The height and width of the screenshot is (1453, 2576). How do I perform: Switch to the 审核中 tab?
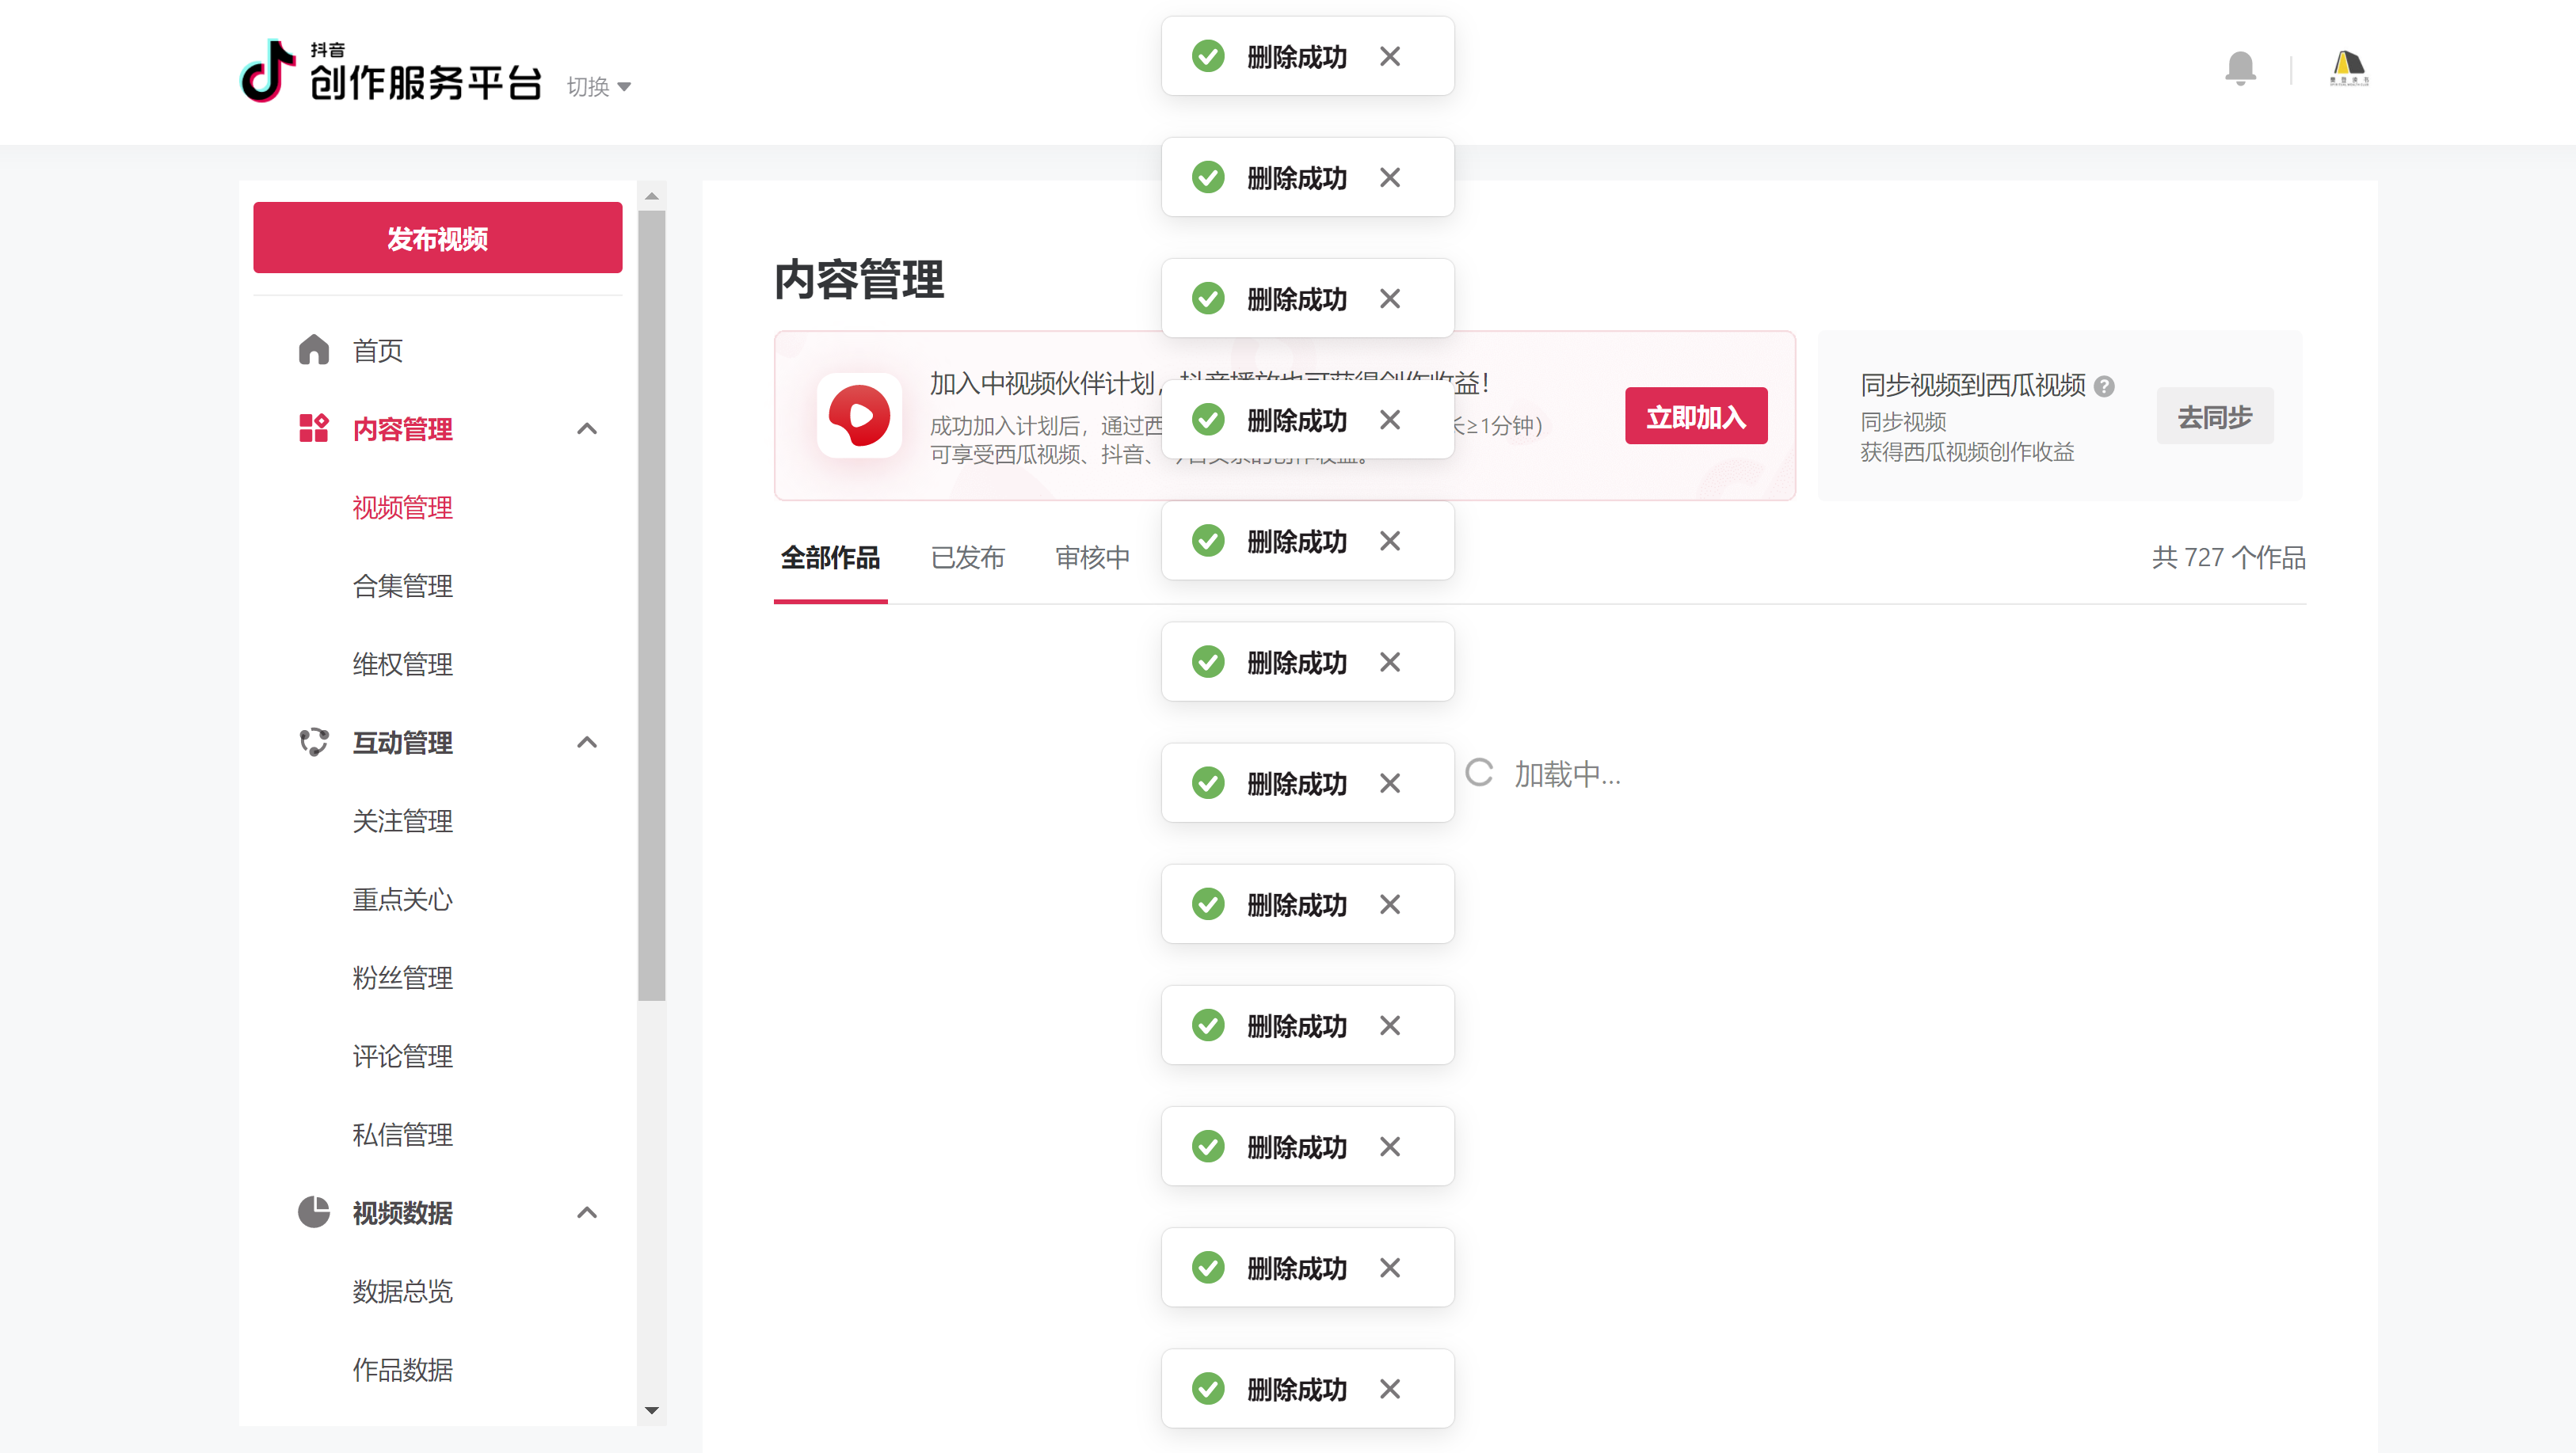tap(1092, 557)
